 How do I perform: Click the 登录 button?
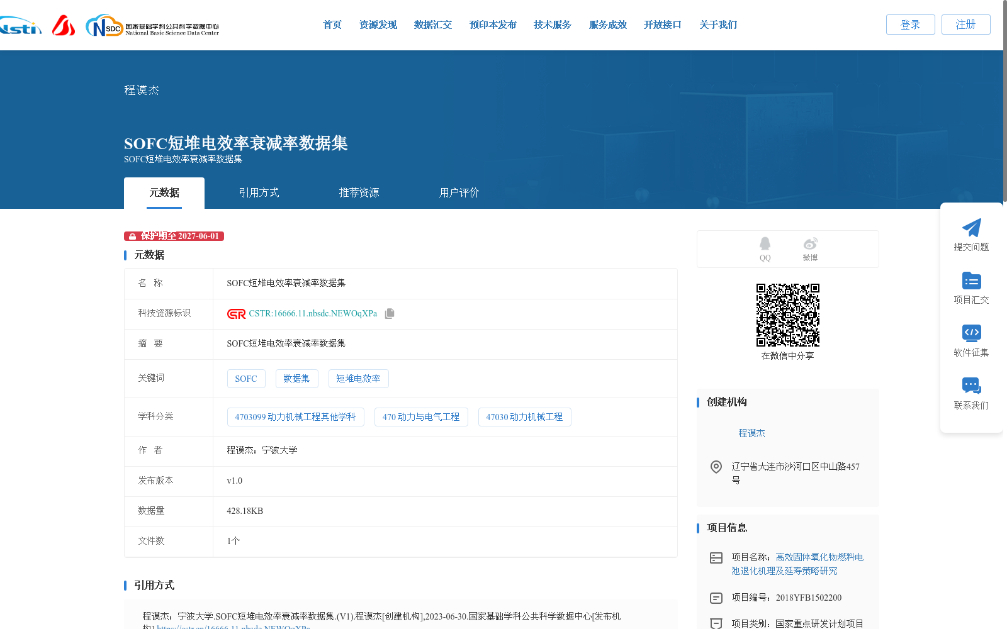pyautogui.click(x=911, y=25)
